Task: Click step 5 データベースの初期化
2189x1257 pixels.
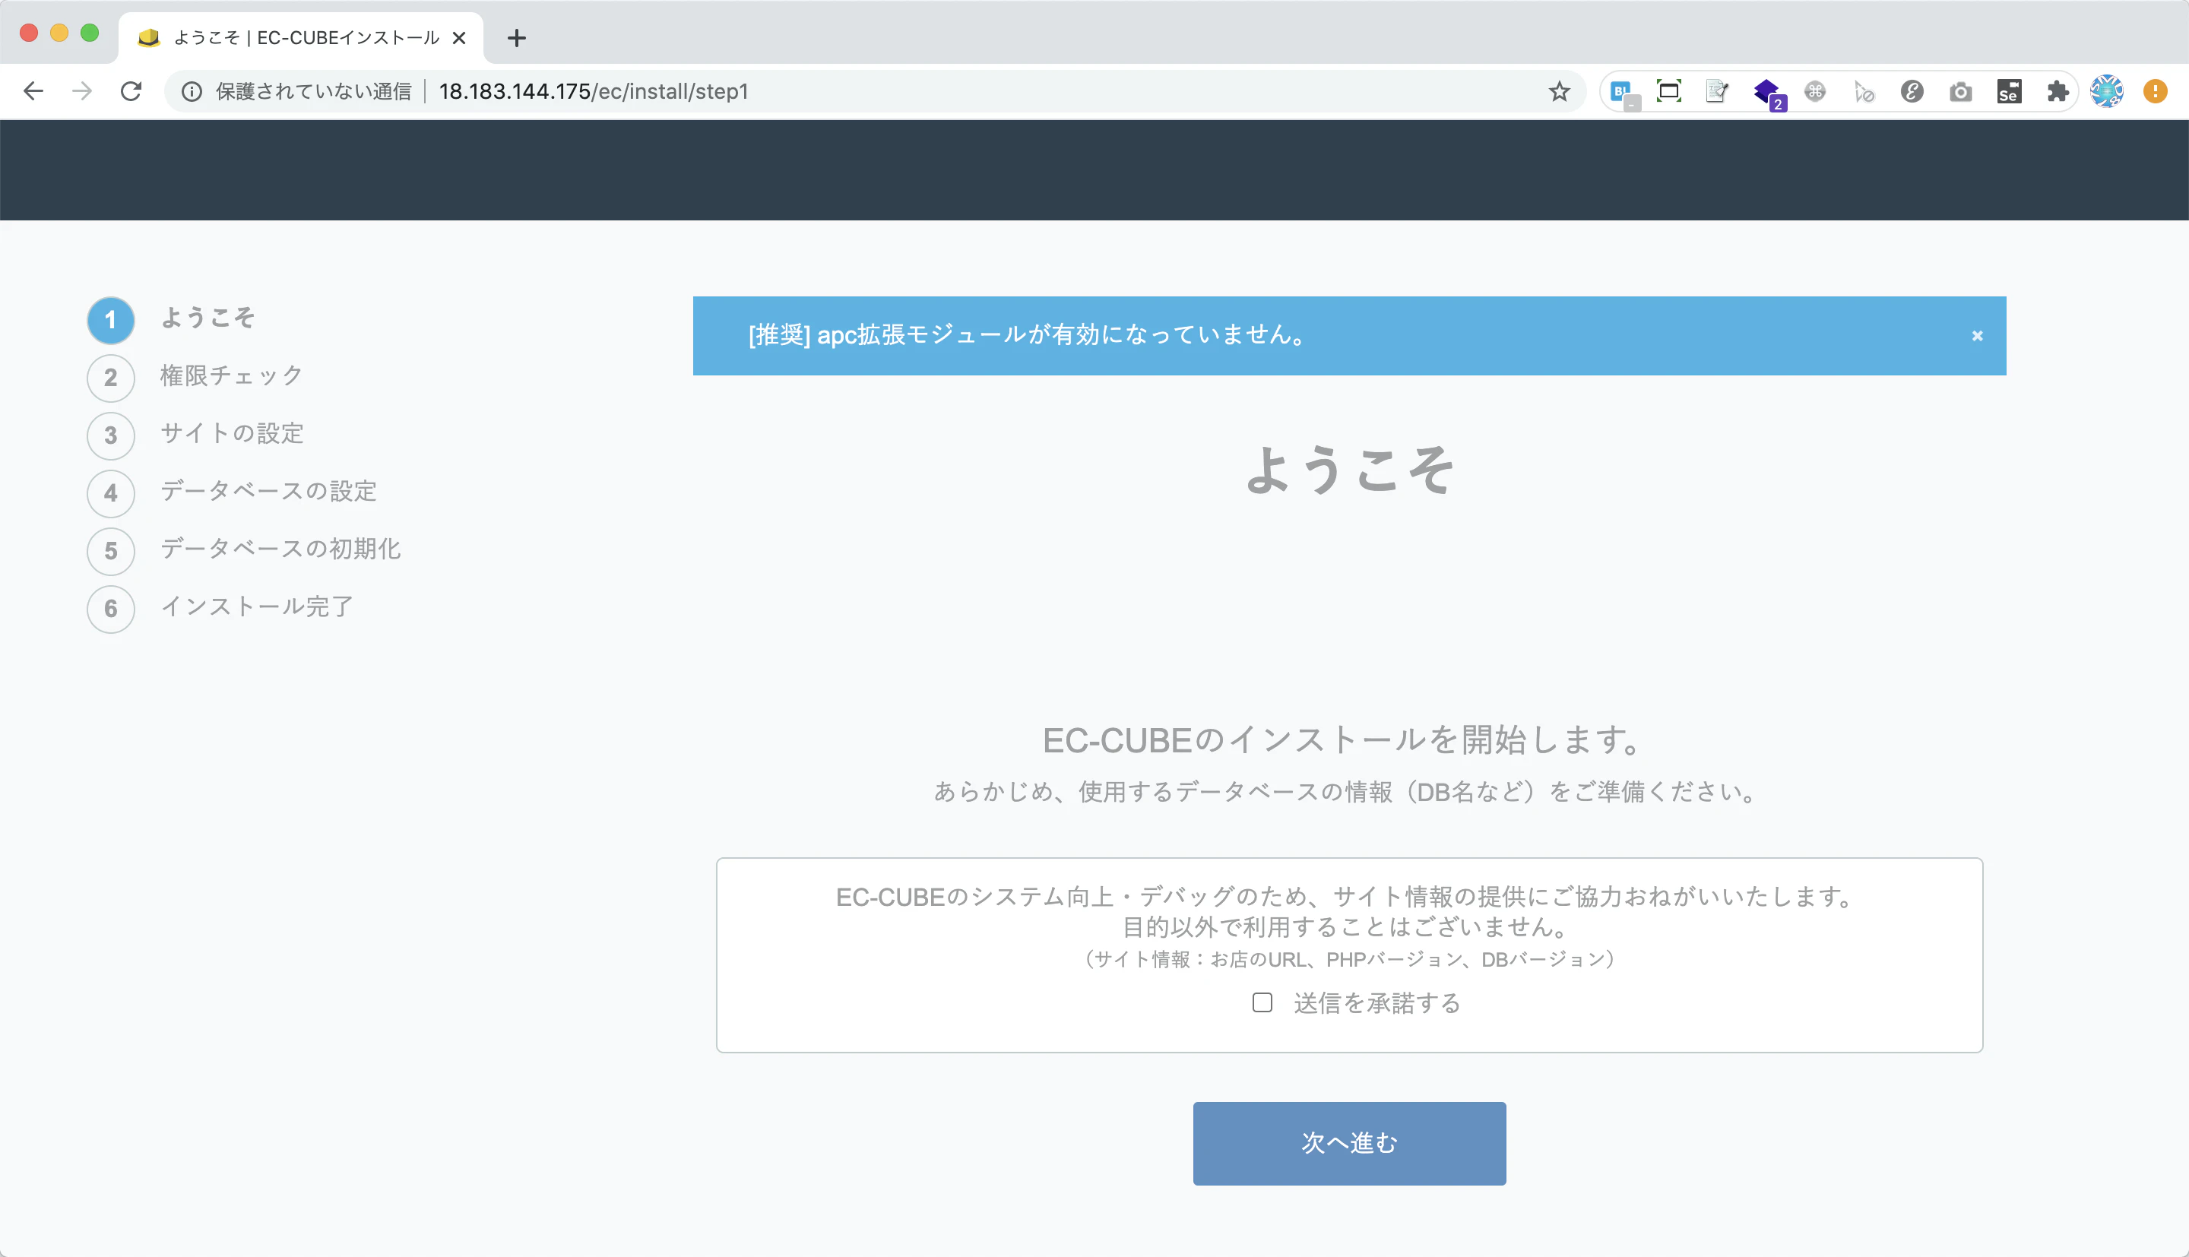Action: point(243,551)
